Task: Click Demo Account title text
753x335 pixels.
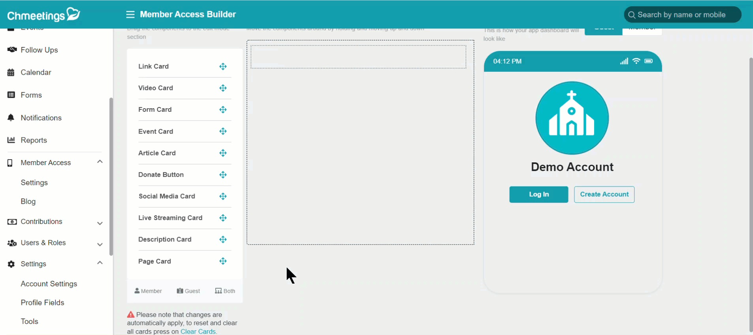Action: (572, 167)
